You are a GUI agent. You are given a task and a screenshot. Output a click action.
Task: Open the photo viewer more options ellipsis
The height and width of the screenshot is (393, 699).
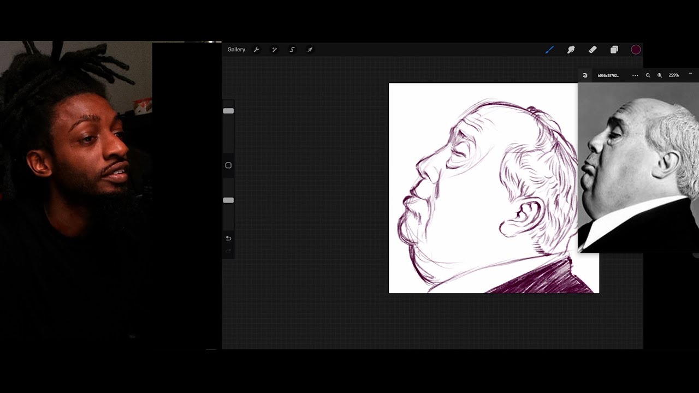click(635, 75)
